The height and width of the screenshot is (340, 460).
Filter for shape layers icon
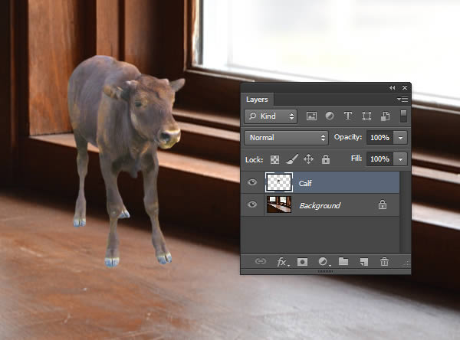[x=366, y=116]
